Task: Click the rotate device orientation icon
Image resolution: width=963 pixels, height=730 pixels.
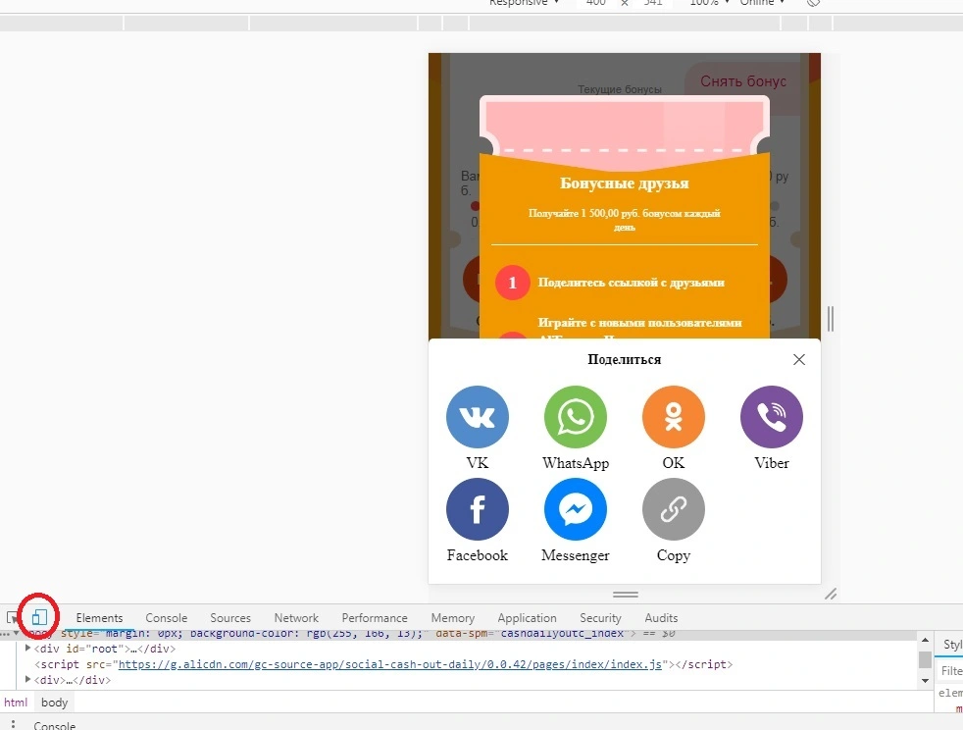Action: (813, 3)
